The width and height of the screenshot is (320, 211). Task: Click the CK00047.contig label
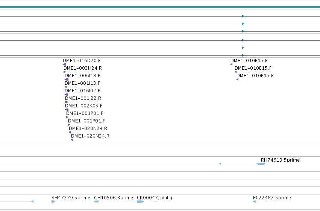155,198
